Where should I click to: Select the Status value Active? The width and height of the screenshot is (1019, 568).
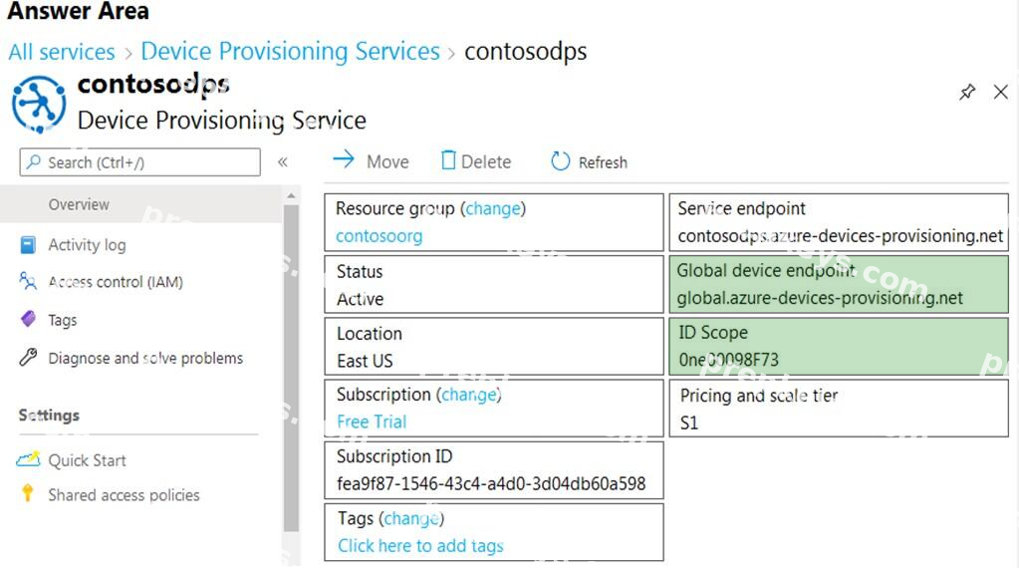pyautogui.click(x=360, y=299)
